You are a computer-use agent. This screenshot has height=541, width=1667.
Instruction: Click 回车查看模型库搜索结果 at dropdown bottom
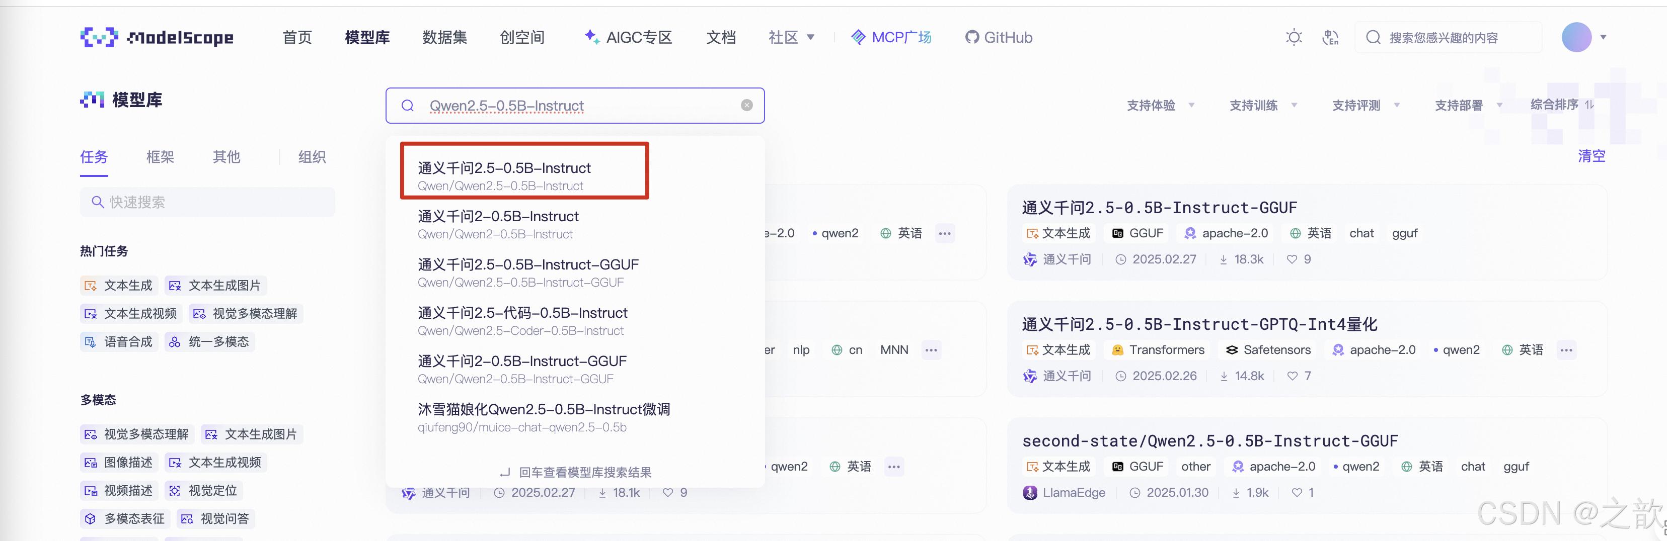(575, 473)
